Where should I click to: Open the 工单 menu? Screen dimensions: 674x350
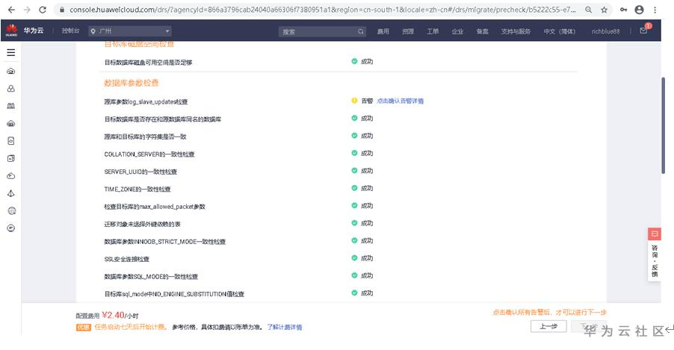coord(433,31)
